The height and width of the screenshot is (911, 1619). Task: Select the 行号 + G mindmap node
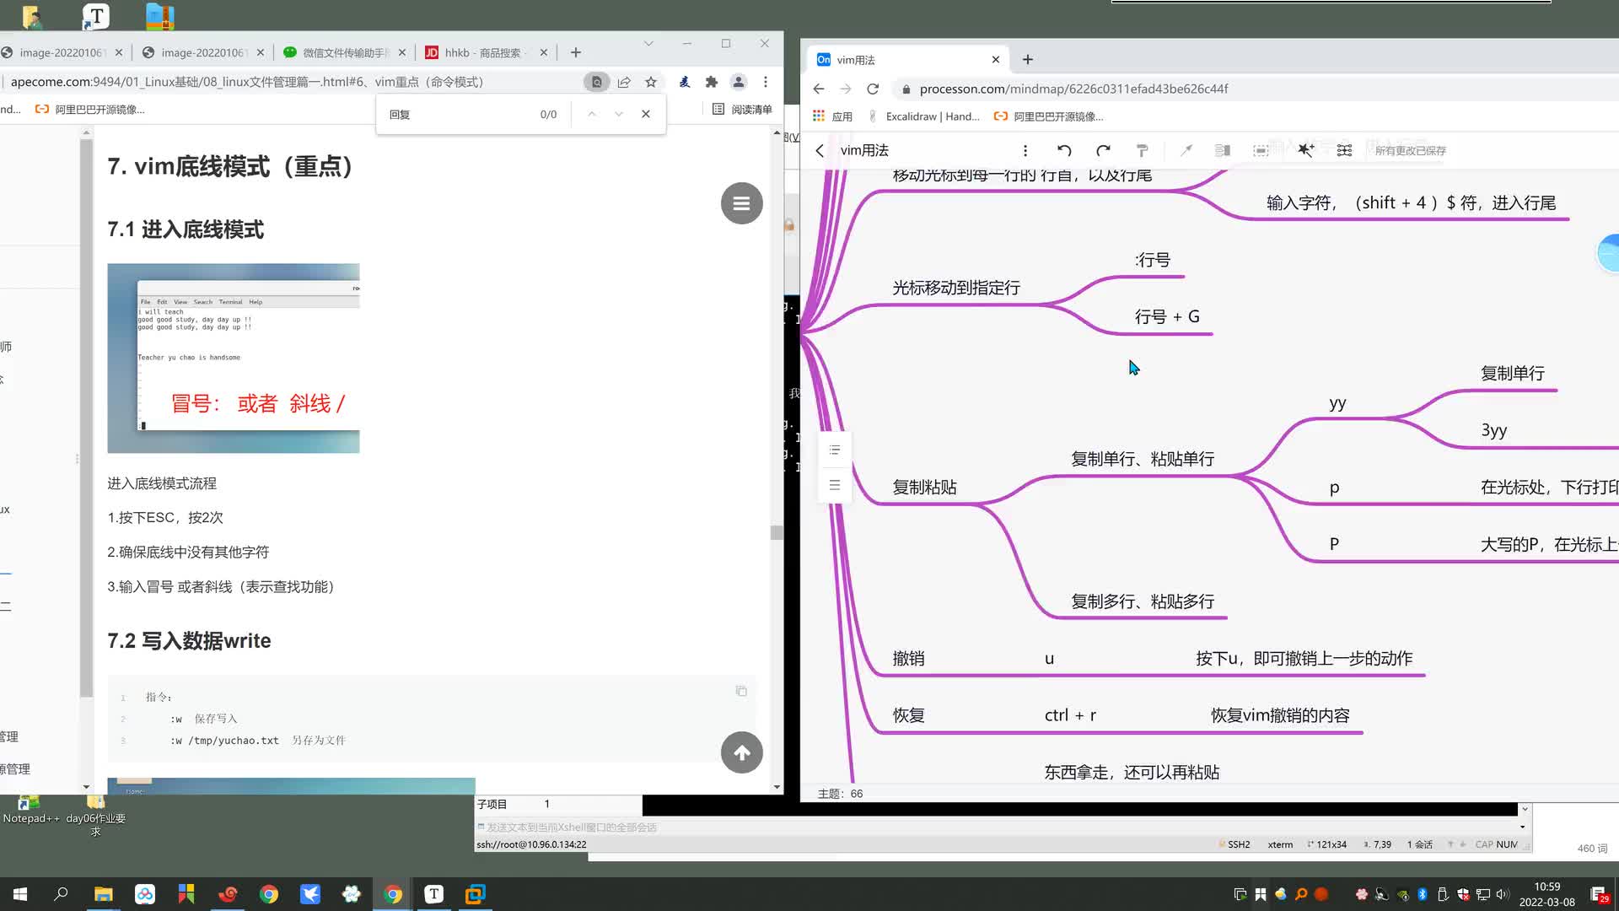point(1167,316)
